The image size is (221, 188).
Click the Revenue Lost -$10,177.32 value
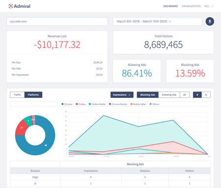coord(57,45)
